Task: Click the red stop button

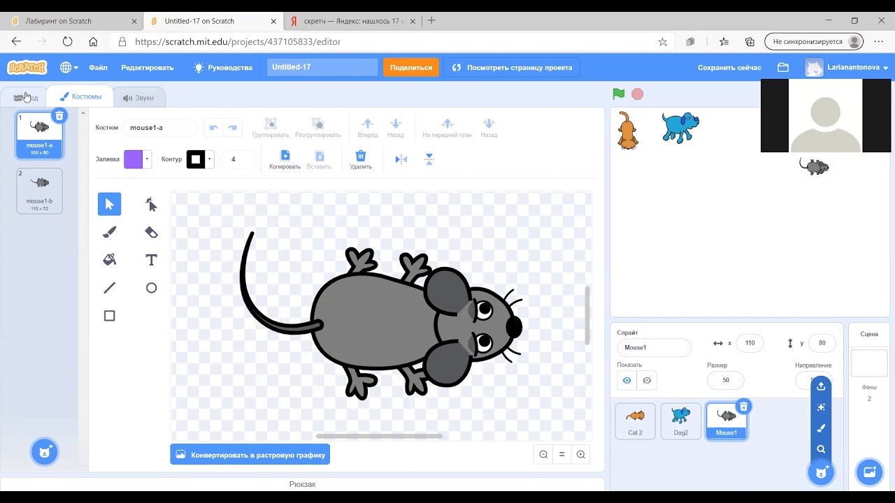Action: point(637,94)
